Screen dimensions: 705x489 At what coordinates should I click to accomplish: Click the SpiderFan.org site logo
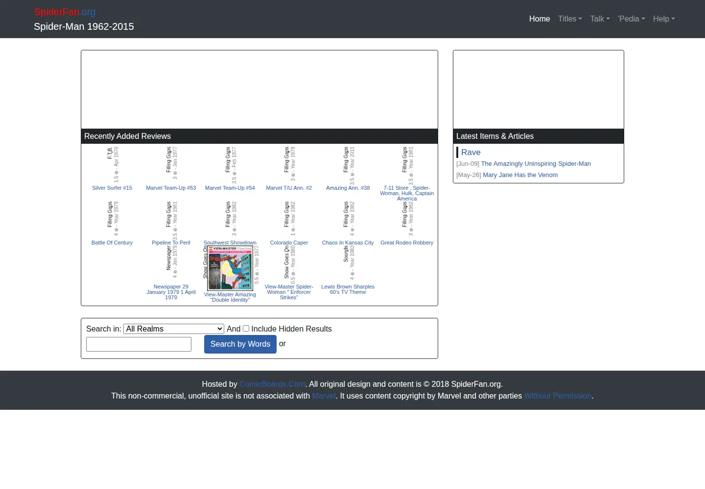tap(65, 12)
